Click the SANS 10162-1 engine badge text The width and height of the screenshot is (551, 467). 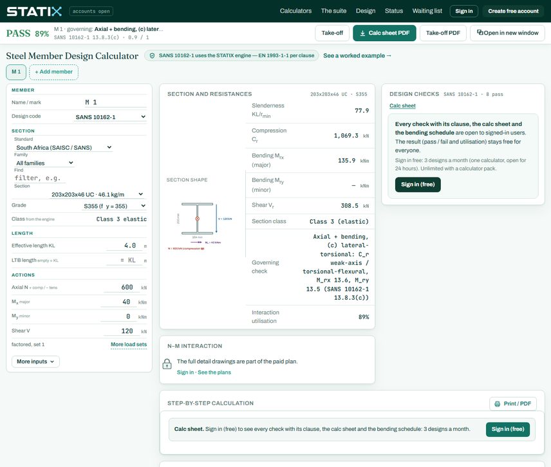pos(236,55)
